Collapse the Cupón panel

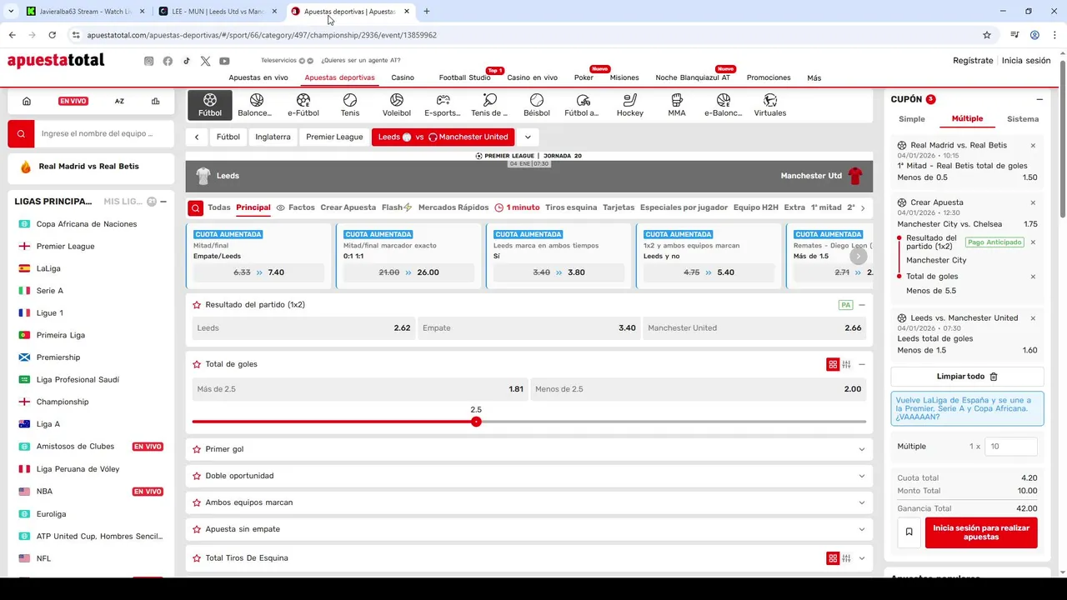(1039, 99)
